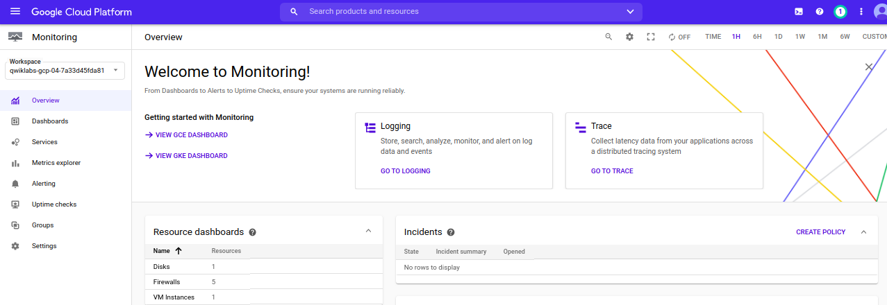Click VIEW GCE DASHBOARD link

[186, 135]
